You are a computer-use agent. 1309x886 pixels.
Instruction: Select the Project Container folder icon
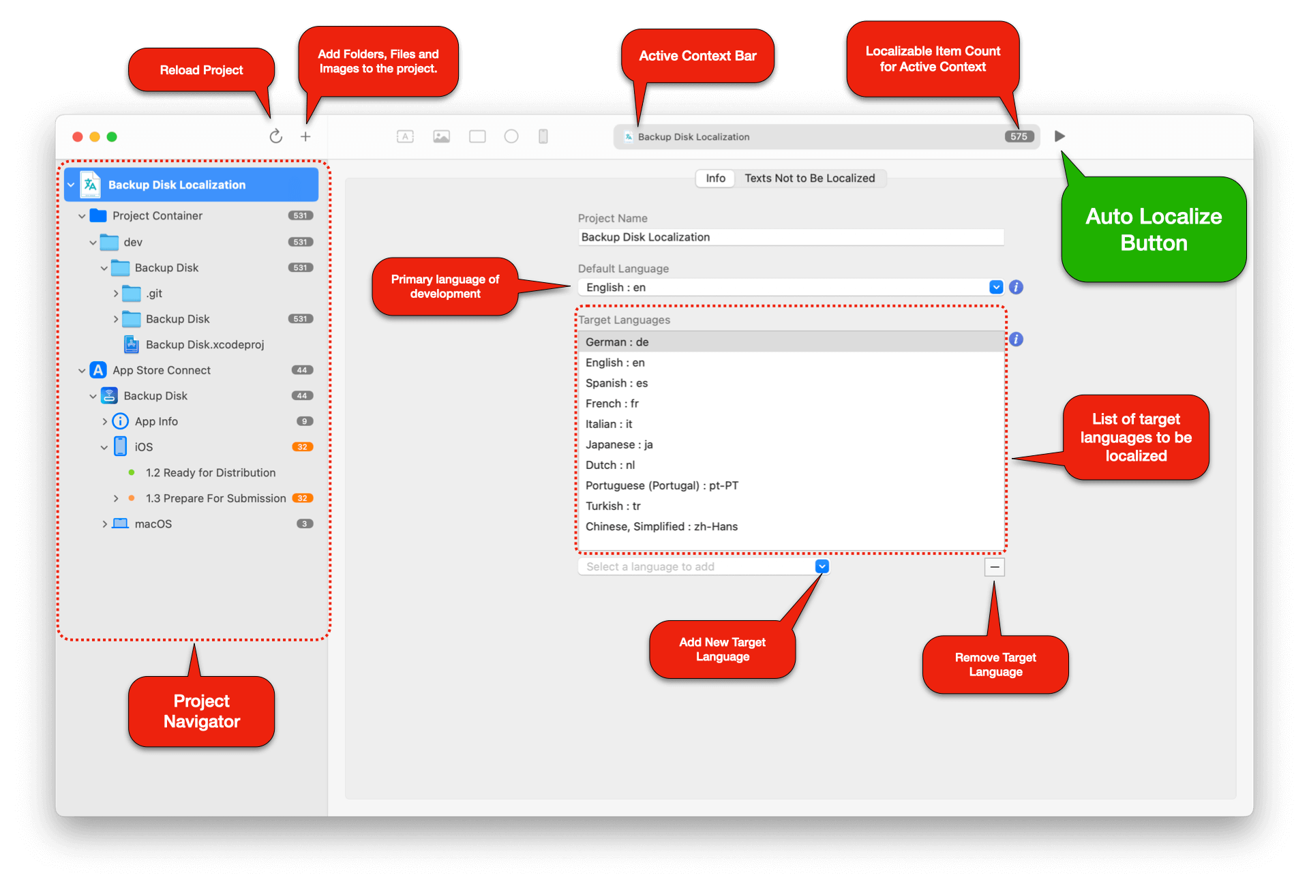[x=98, y=215]
